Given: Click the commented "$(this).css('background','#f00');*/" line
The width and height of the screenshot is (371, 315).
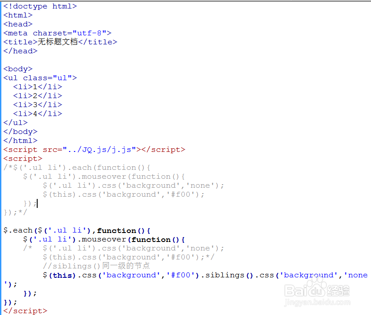Looking at the screenshot, I should (x=129, y=257).
